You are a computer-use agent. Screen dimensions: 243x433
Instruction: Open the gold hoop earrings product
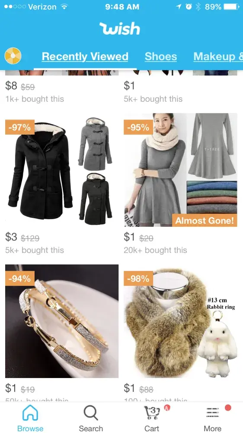pyautogui.click(x=62, y=321)
